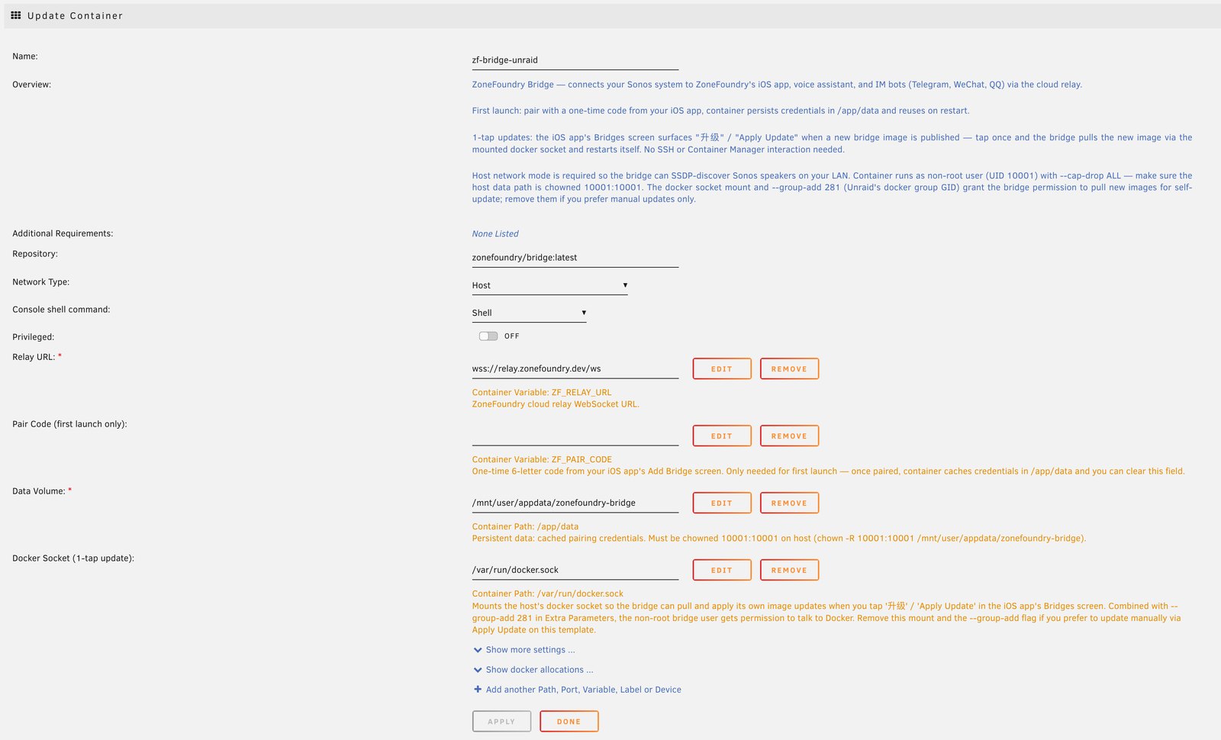Click 'Container Path: /app/data' text
1221x740 pixels.
[x=525, y=526]
